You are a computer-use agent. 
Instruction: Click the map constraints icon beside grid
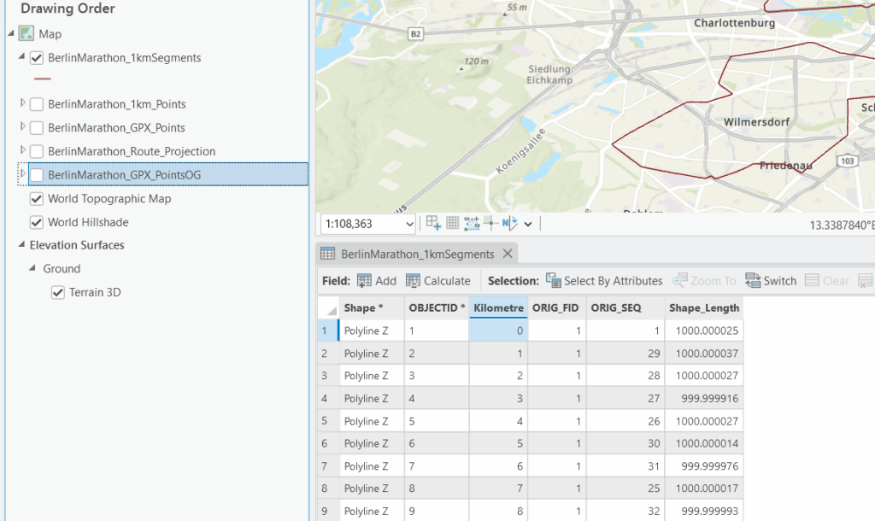click(x=472, y=224)
